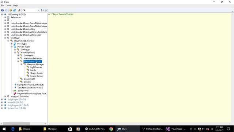Click the Myinputs field icon
Viewport: 234px width, 132px height.
tap(15, 85)
